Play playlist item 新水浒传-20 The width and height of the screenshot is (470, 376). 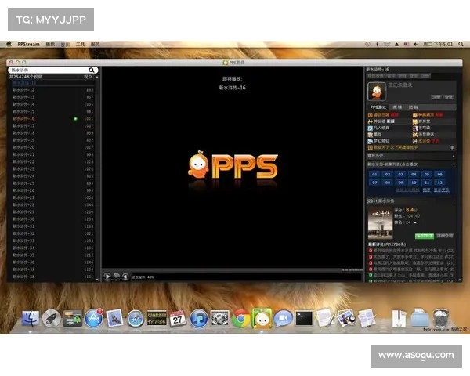pyautogui.click(x=52, y=147)
